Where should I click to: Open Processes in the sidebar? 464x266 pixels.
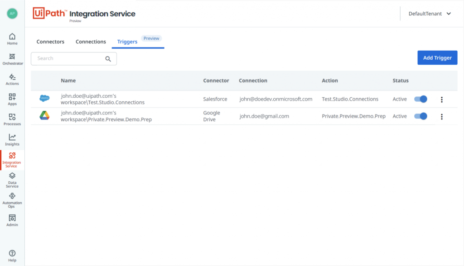pos(12,120)
